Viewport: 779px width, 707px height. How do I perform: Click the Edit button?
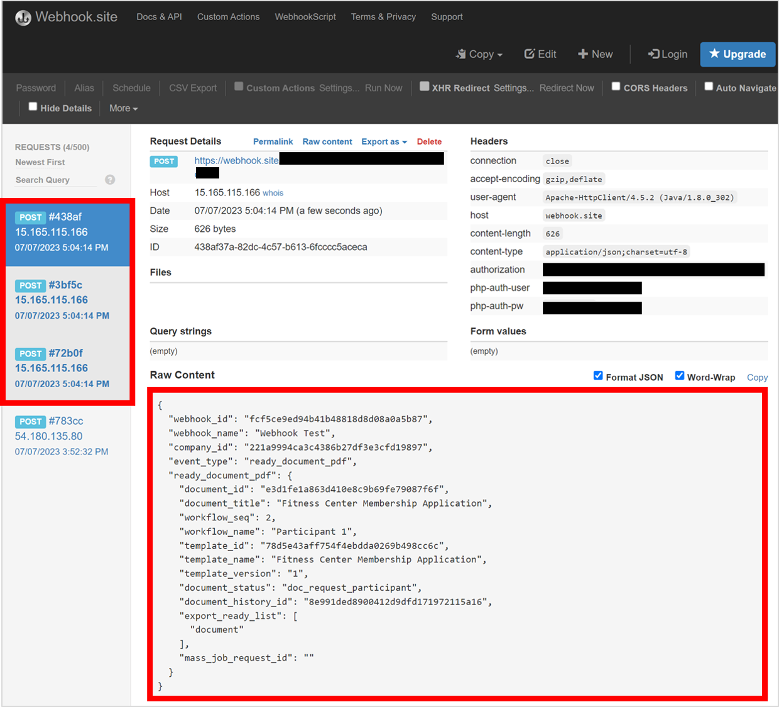(540, 54)
